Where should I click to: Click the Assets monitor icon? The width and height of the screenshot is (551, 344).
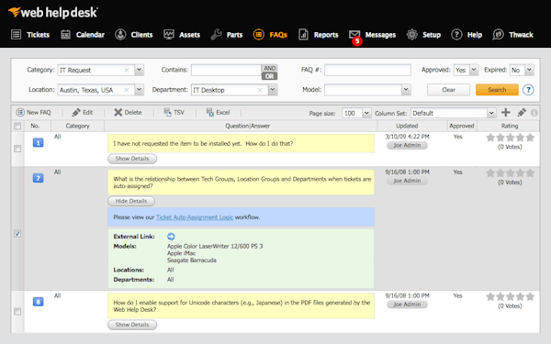click(x=169, y=35)
